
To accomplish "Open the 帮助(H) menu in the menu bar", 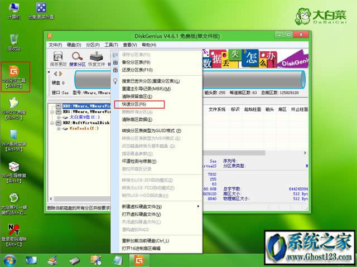I will (148, 45).
